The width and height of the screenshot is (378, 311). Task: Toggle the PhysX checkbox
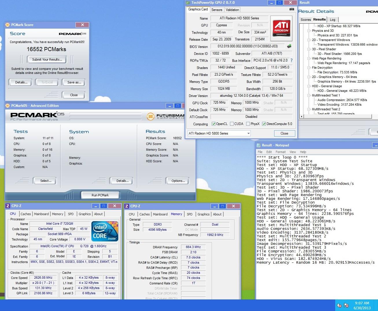click(x=248, y=124)
